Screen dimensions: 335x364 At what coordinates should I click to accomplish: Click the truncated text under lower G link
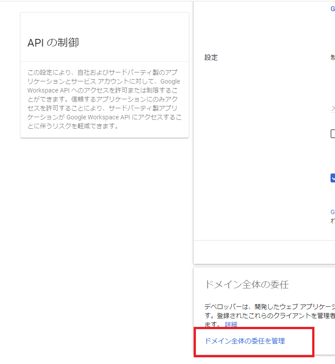click(x=332, y=220)
